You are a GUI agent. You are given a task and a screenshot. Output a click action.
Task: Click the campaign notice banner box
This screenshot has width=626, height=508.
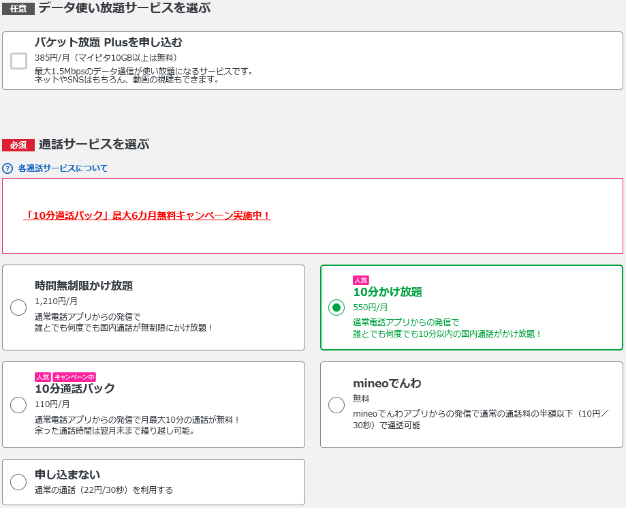coord(313,215)
